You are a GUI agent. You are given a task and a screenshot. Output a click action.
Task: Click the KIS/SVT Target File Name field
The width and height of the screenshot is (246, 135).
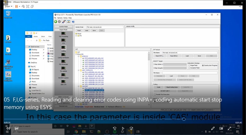click(x=190, y=73)
